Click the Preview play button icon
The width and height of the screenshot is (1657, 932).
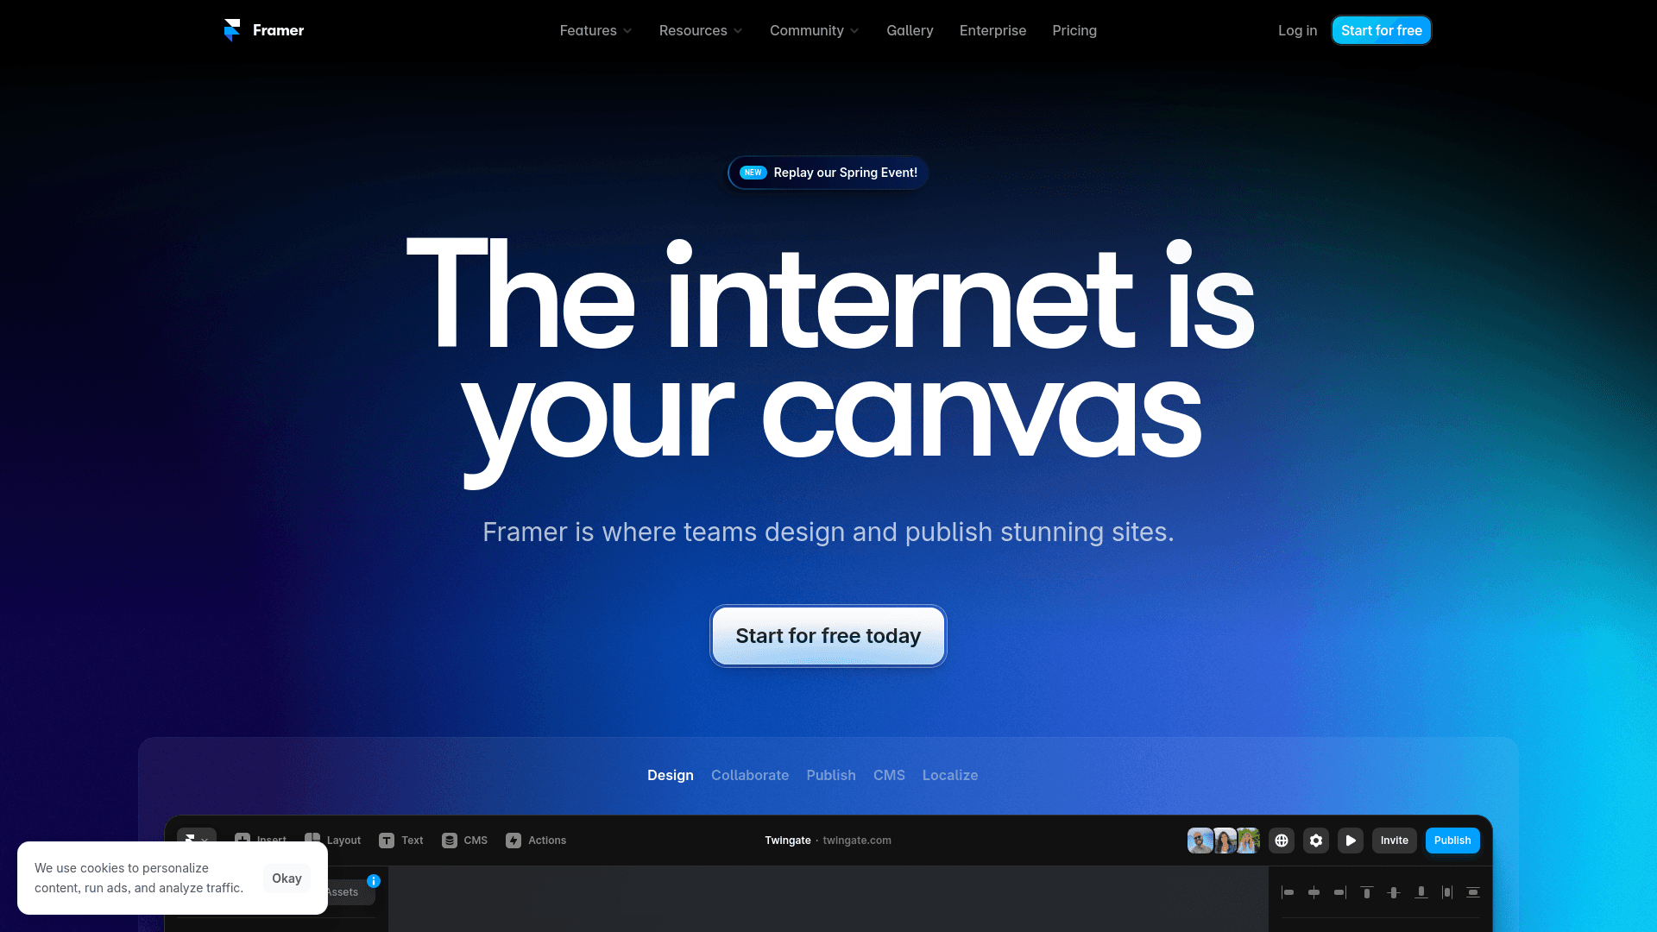coord(1351,840)
